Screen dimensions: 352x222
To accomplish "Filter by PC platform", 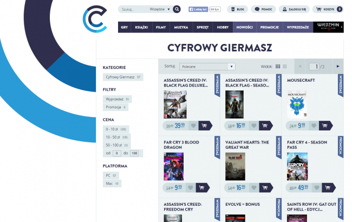I will [x=111, y=175].
